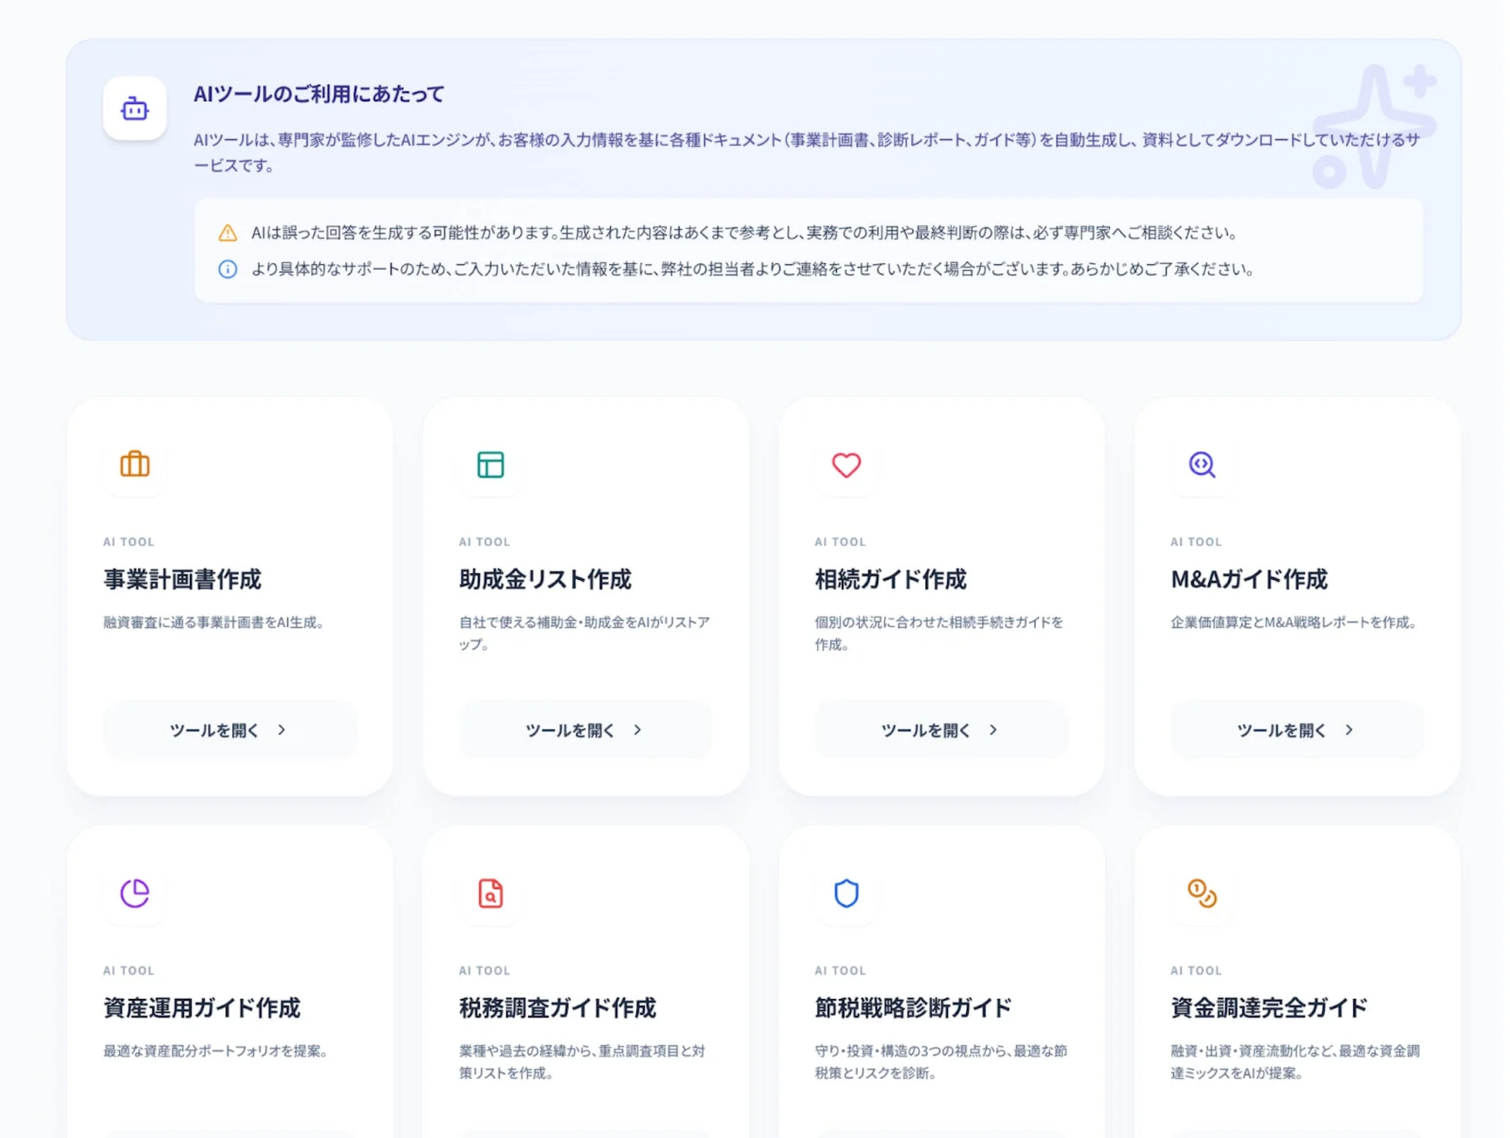The height and width of the screenshot is (1138, 1510).
Task: Click the coins icon on 資金調達完全ガイド card
Action: [1203, 894]
